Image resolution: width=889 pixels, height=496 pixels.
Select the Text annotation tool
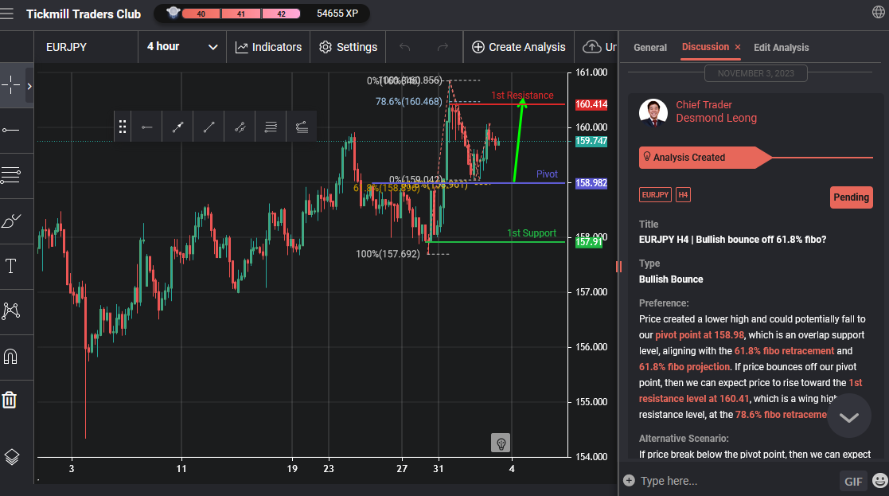click(x=11, y=266)
